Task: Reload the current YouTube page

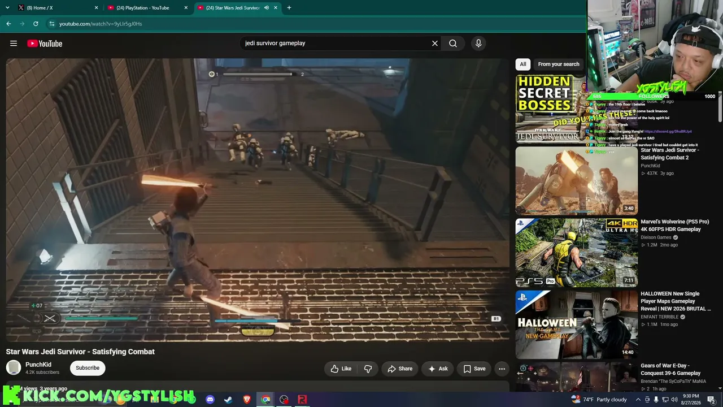Action: click(36, 24)
